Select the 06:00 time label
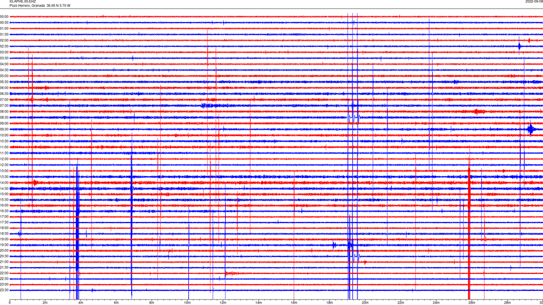Screen dimensions: 543x305 4,88
